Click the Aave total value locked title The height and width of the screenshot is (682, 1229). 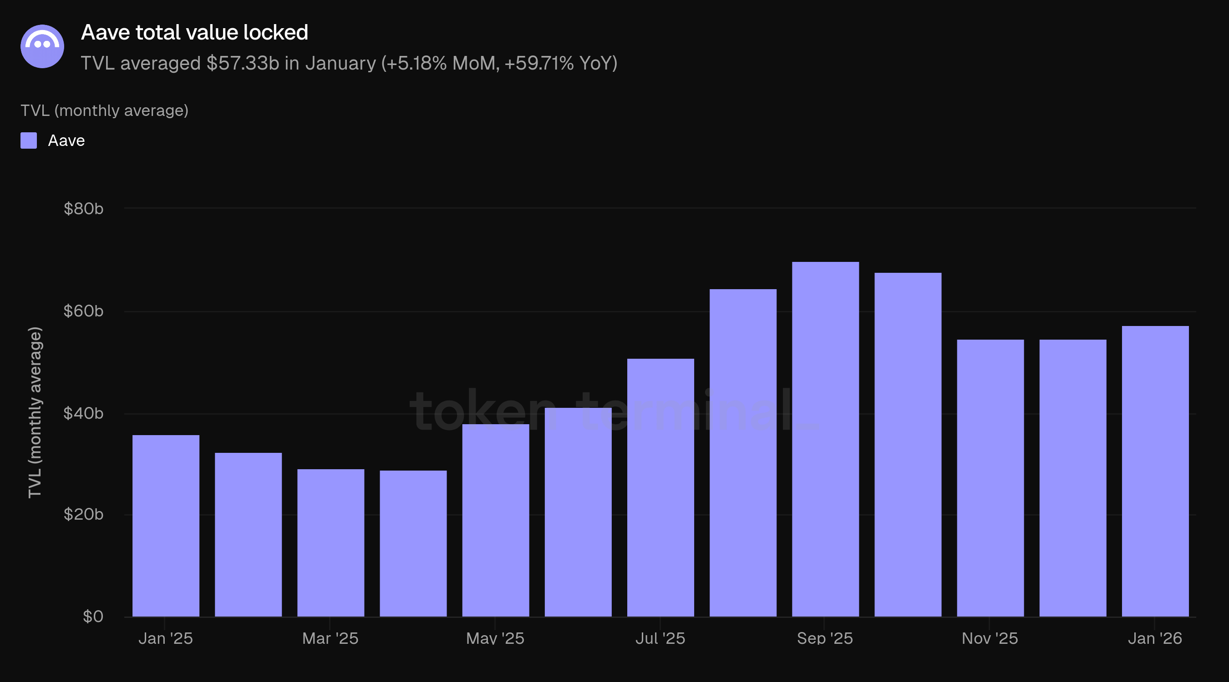click(194, 32)
